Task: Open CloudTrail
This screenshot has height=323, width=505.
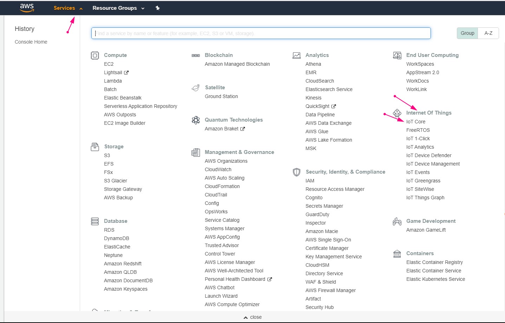Action: 216,195
